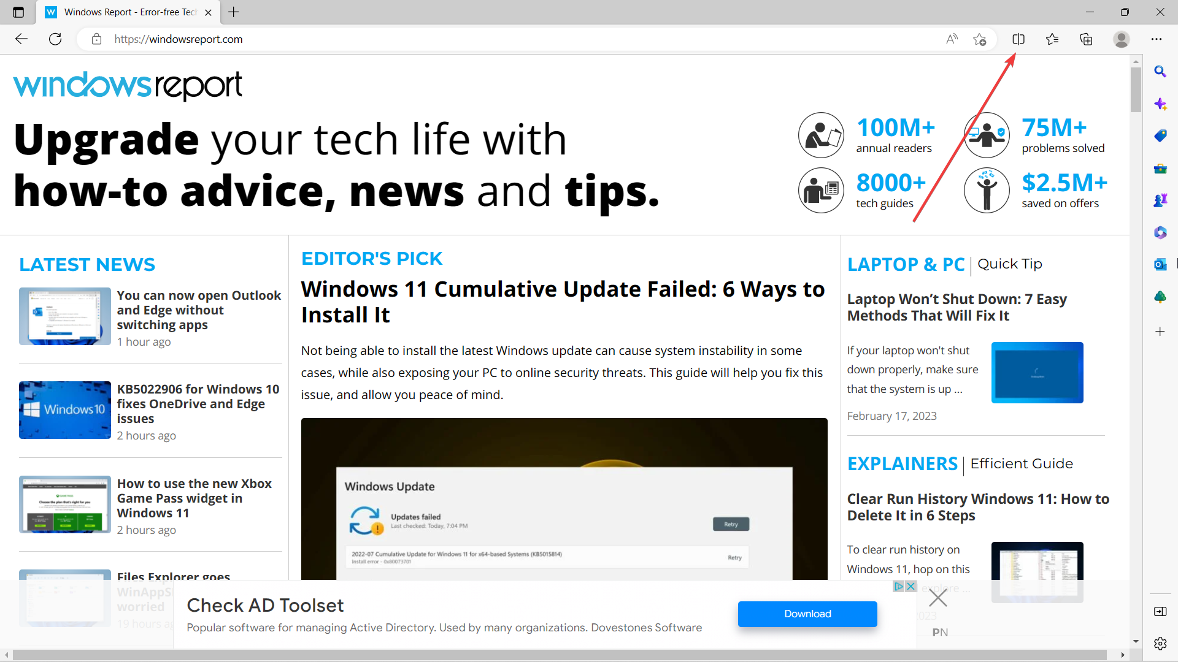Click the Download ad button
Screen dimensions: 1178x662
[807, 614]
